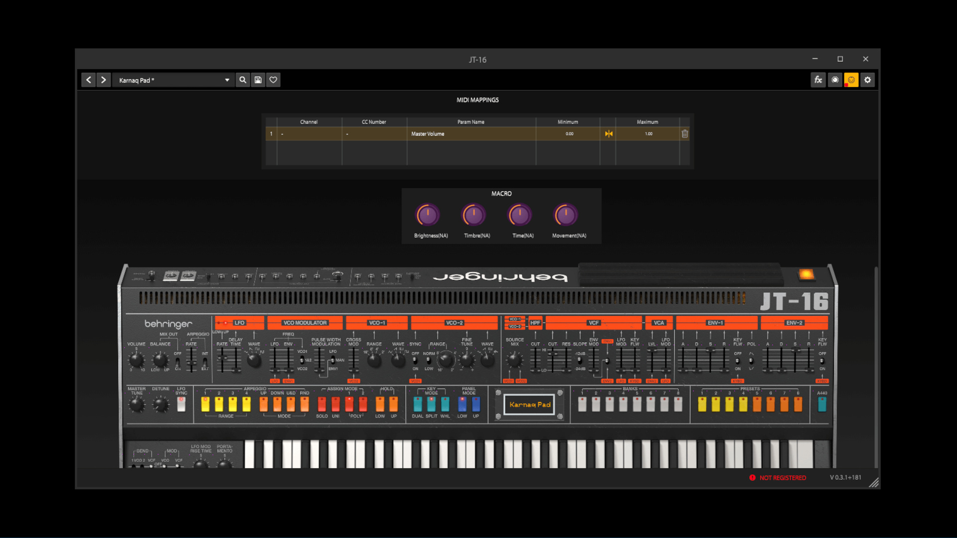Click the Brightness macro knob
The height and width of the screenshot is (538, 957).
tap(428, 215)
